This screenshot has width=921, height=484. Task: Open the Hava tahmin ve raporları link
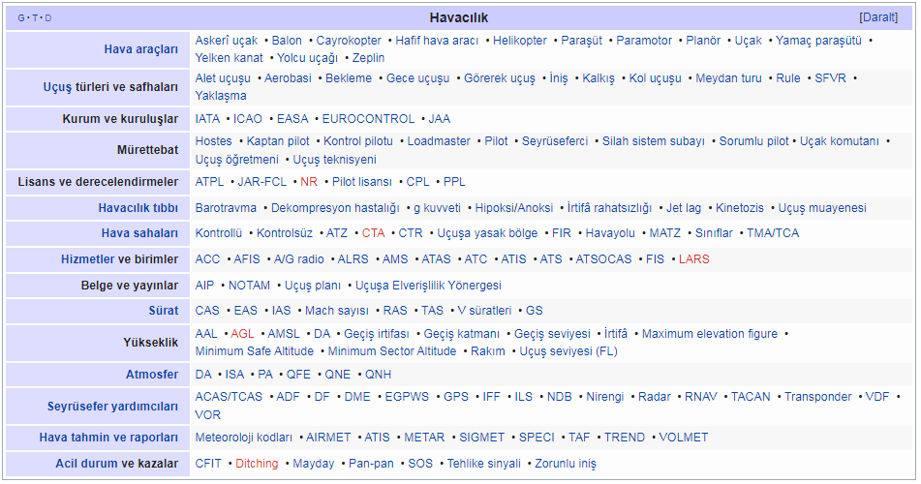click(108, 438)
